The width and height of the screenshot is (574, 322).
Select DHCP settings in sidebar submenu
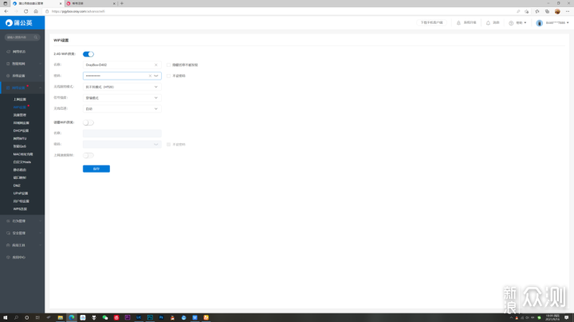[x=21, y=130]
